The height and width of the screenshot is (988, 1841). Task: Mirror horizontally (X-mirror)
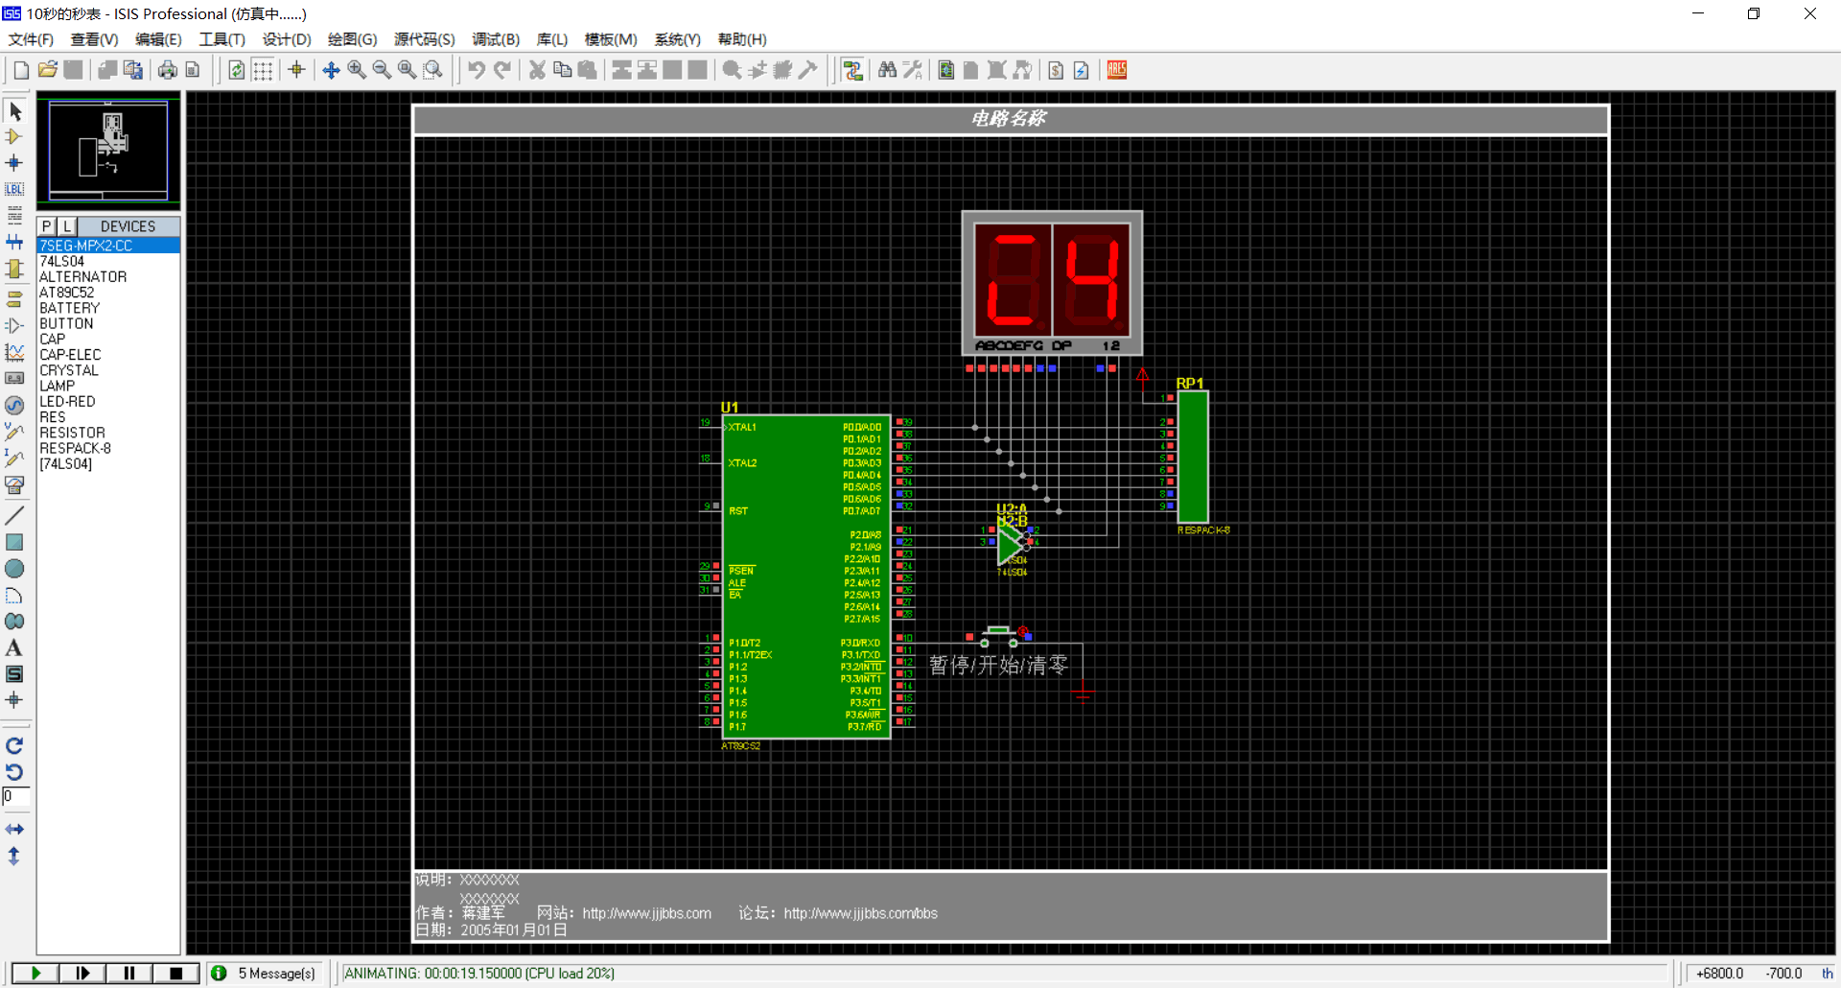click(x=14, y=829)
